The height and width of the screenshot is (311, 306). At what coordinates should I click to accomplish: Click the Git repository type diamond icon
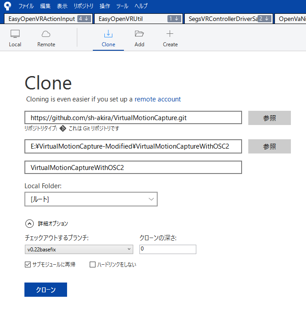tap(63, 128)
